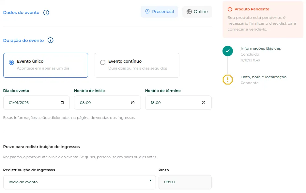Open the calendar picker in Dia do evento
Screen dimensions: 306x193
[x=62, y=102]
